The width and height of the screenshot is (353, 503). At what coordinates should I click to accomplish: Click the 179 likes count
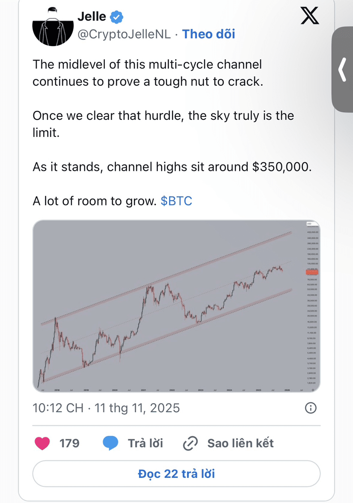(x=69, y=443)
